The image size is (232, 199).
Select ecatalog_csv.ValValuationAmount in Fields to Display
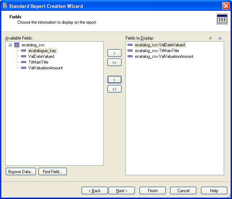point(164,56)
